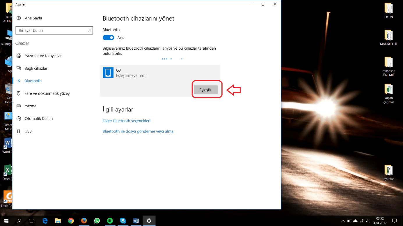Image resolution: width=403 pixels, height=226 pixels.
Task: Show hidden system tray icons
Action: pos(343,221)
